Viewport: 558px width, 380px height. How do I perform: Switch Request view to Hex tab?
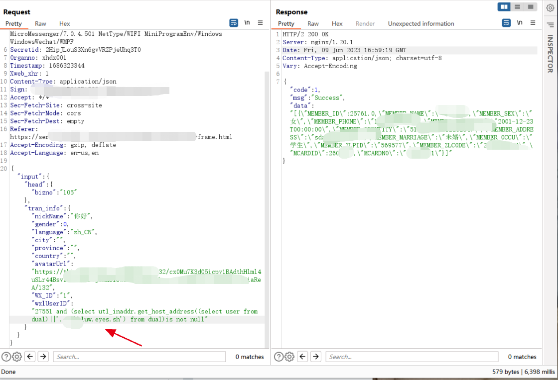point(64,23)
